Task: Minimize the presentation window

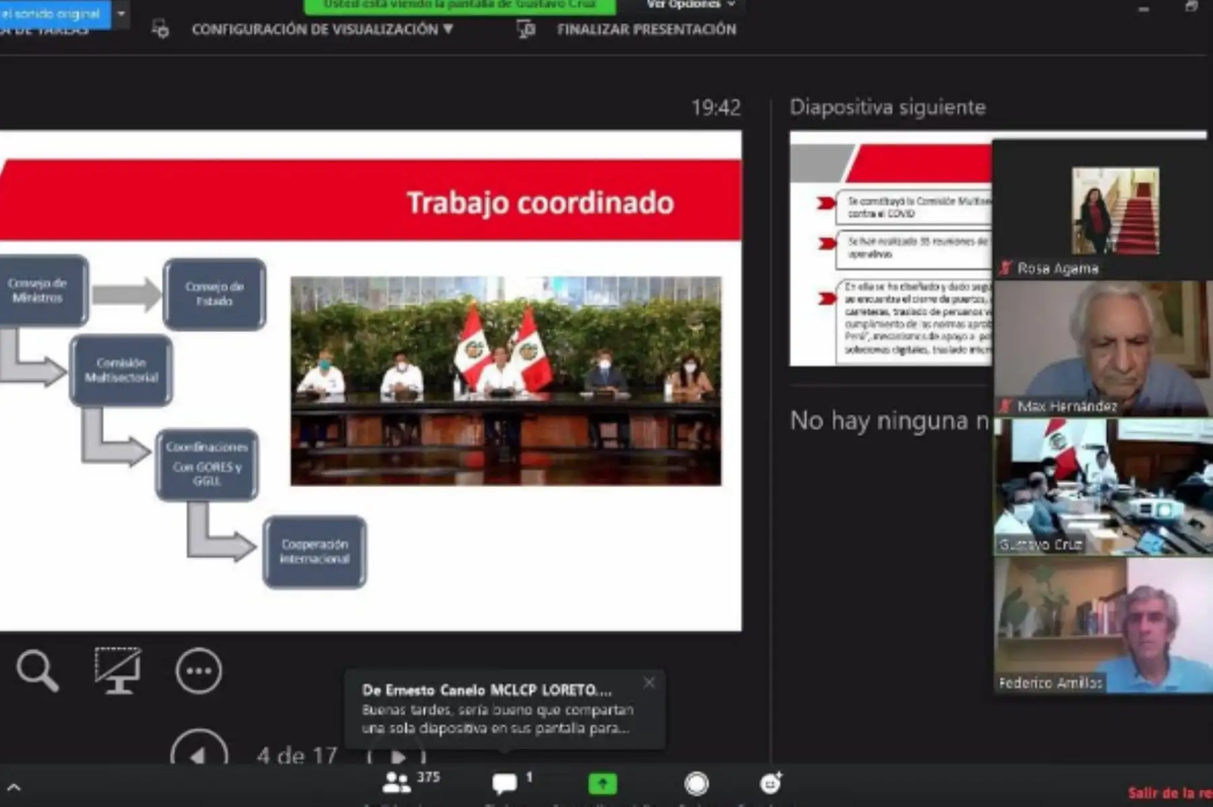Action: [x=1144, y=9]
